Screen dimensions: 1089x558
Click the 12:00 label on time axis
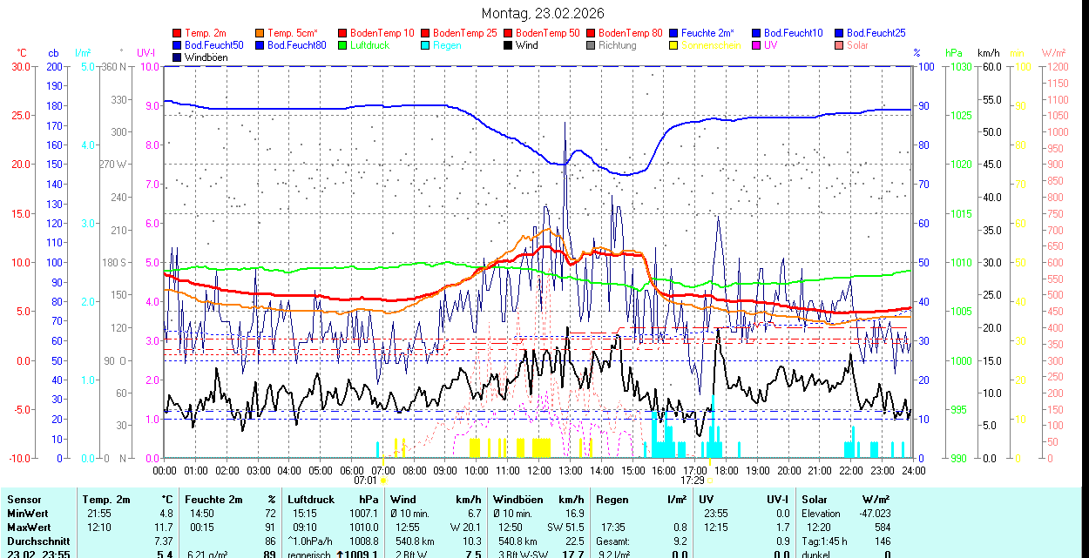click(x=538, y=470)
